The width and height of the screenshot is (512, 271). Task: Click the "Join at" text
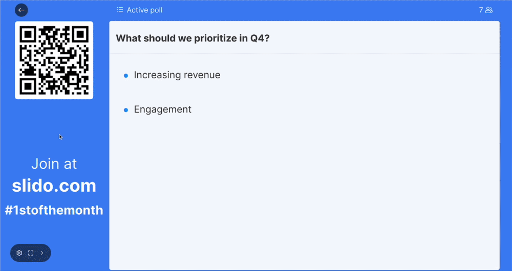54,164
